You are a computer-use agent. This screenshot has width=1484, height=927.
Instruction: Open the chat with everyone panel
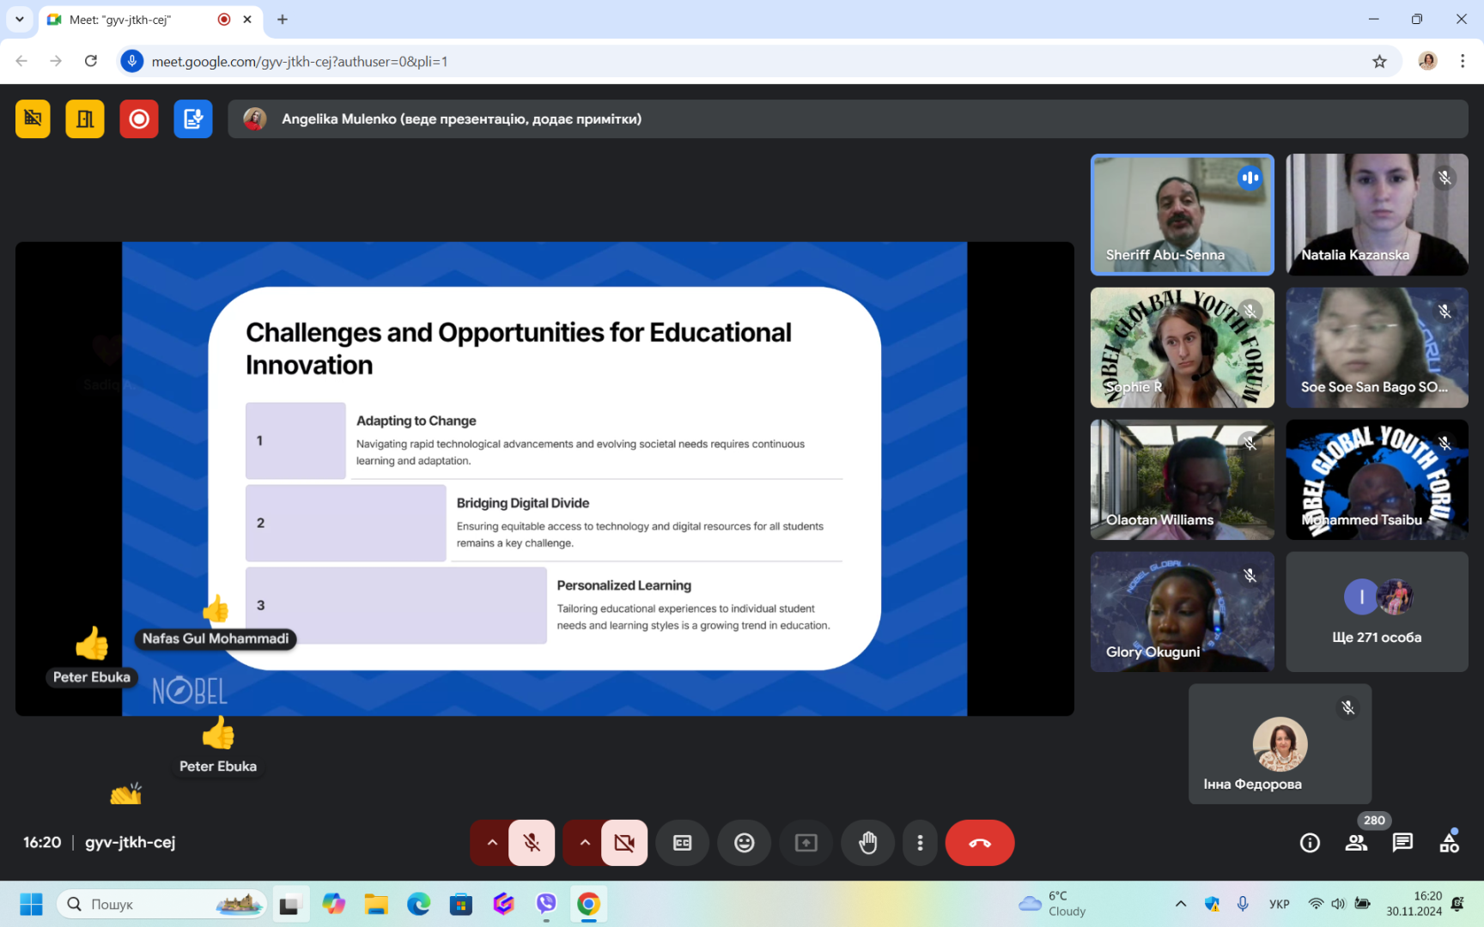click(x=1402, y=843)
